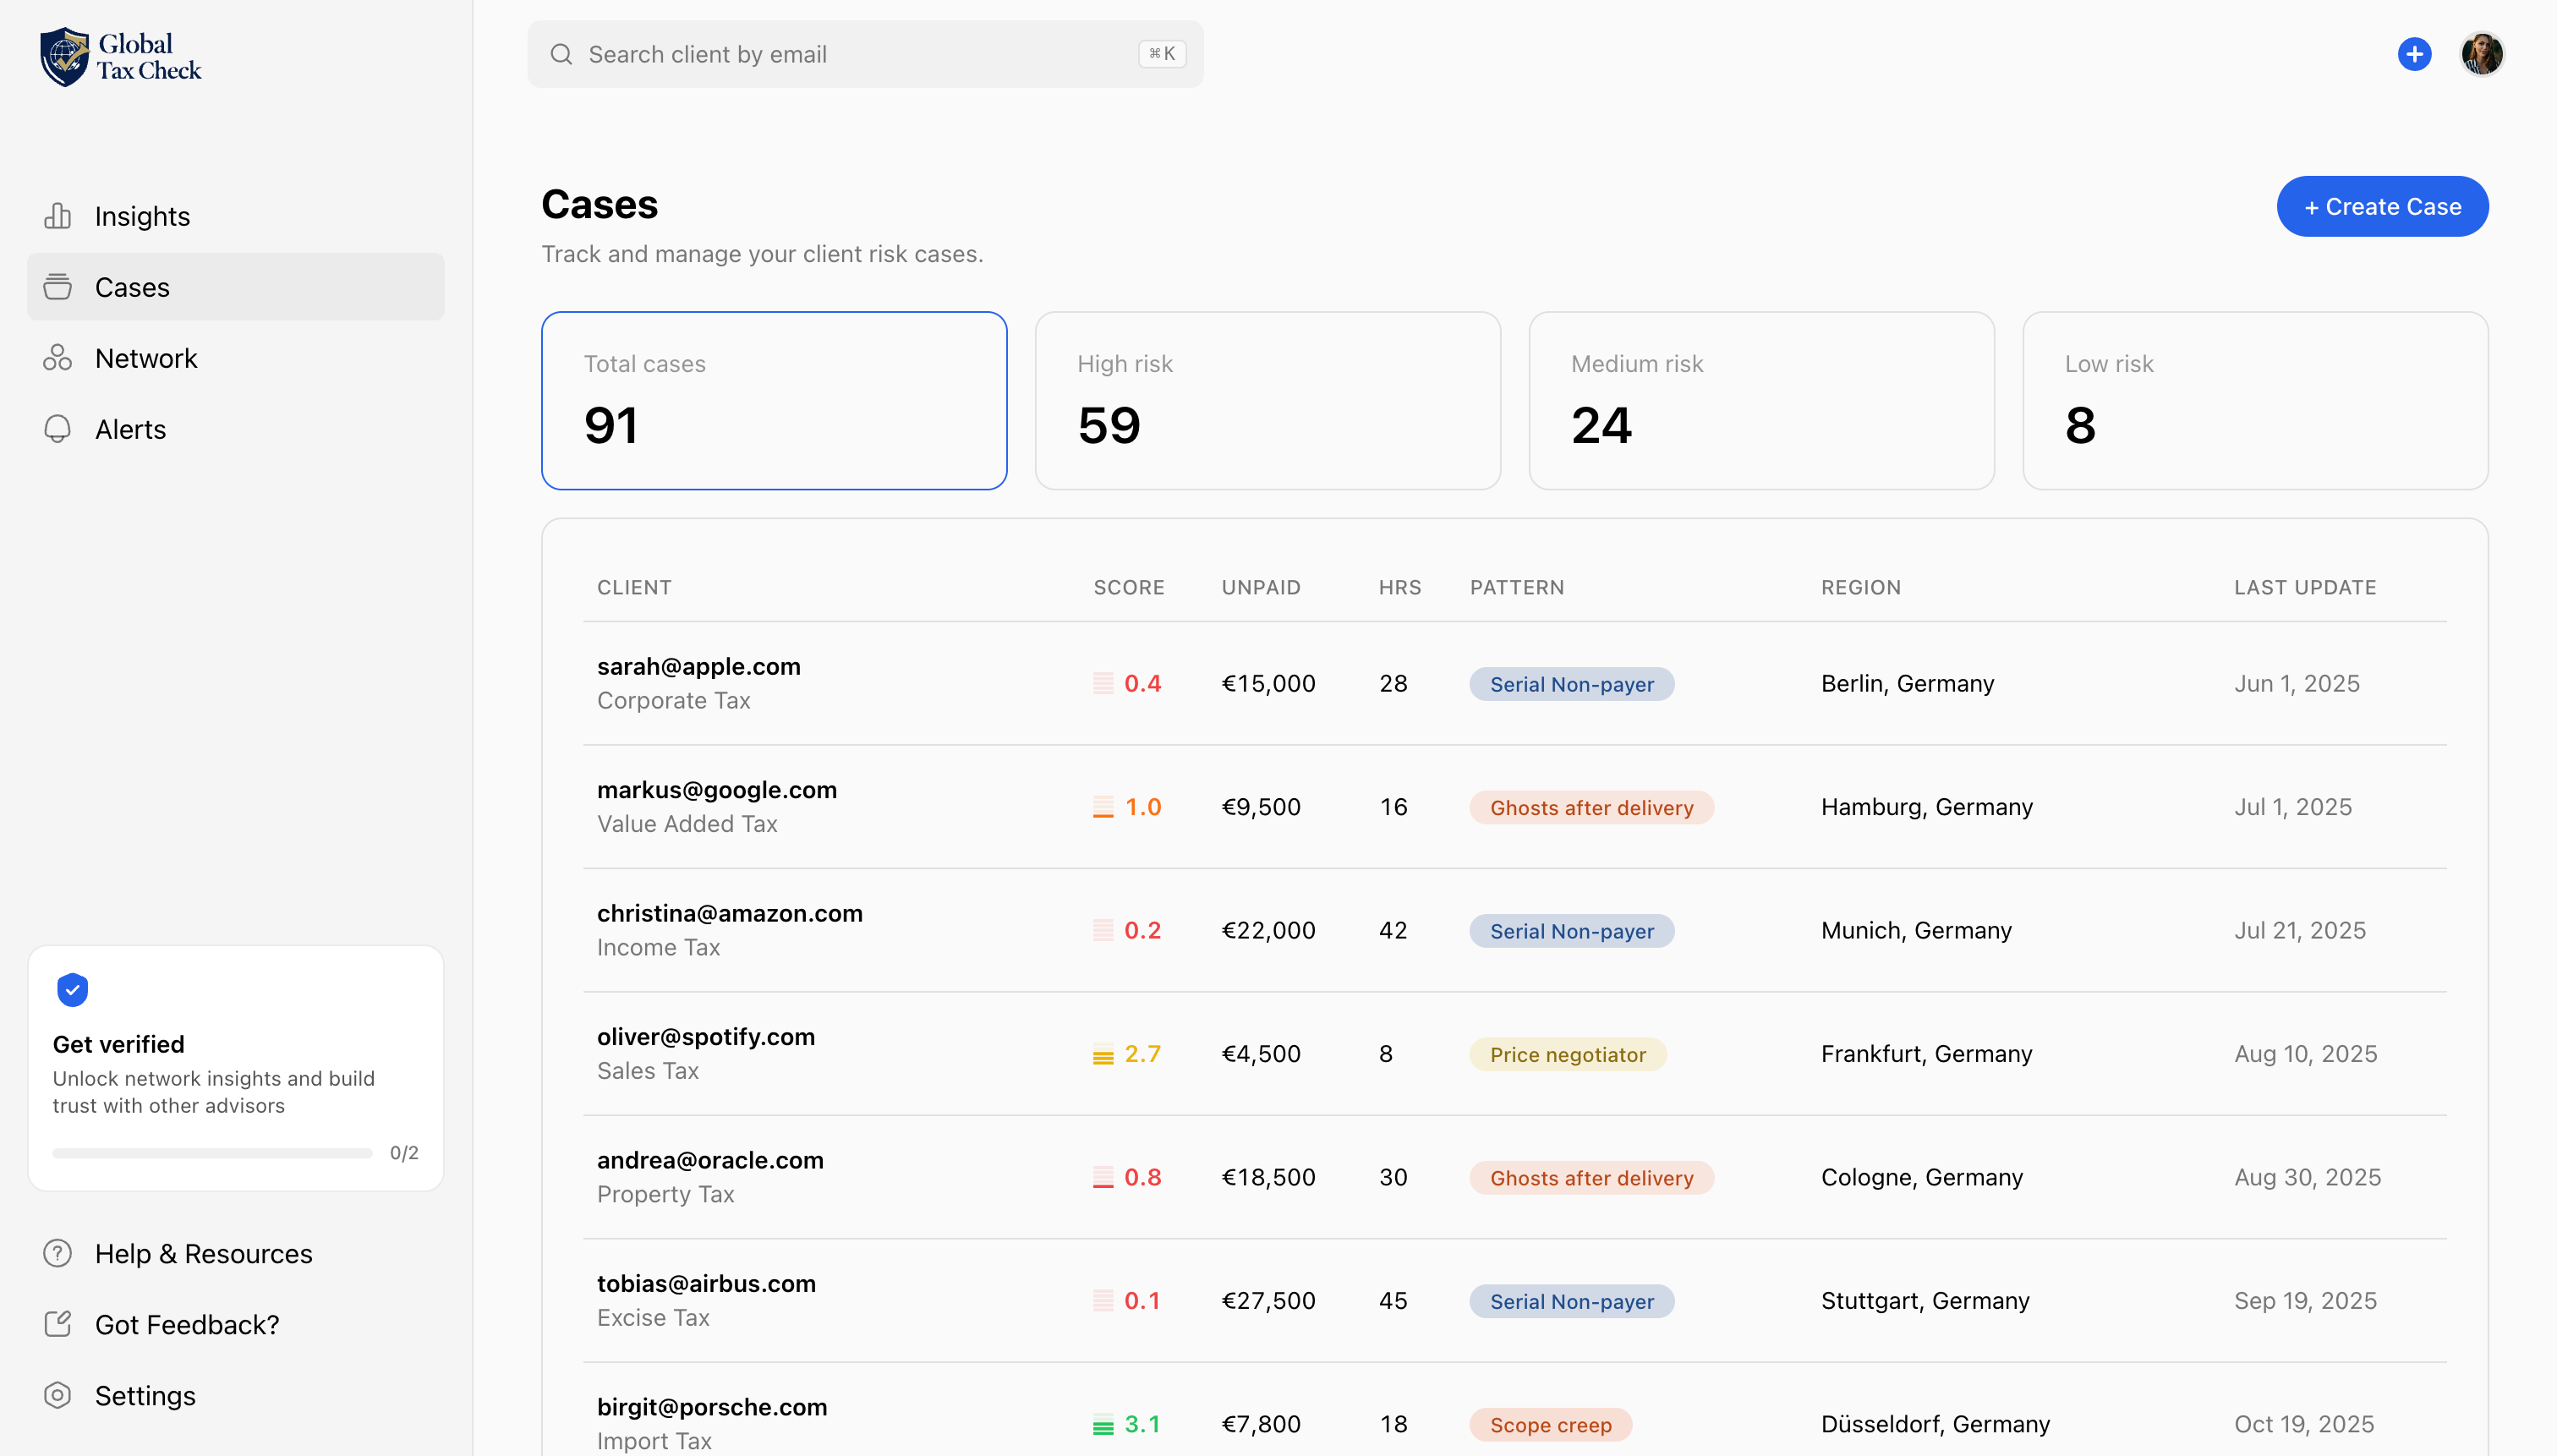Go to Network section
This screenshot has width=2557, height=1456.
pyautogui.click(x=236, y=358)
